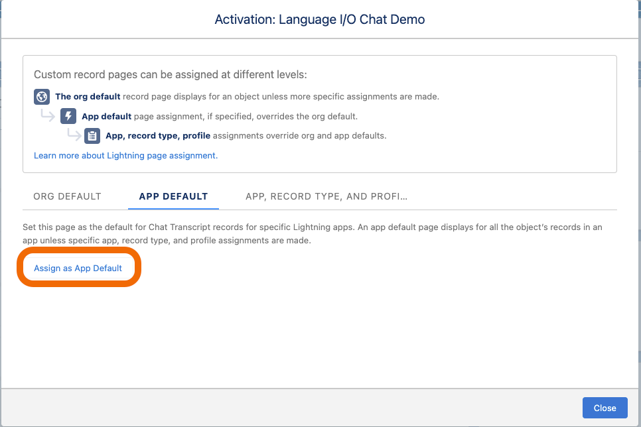
Task: Click the arrow before clipboard icon
Action: tap(74, 135)
